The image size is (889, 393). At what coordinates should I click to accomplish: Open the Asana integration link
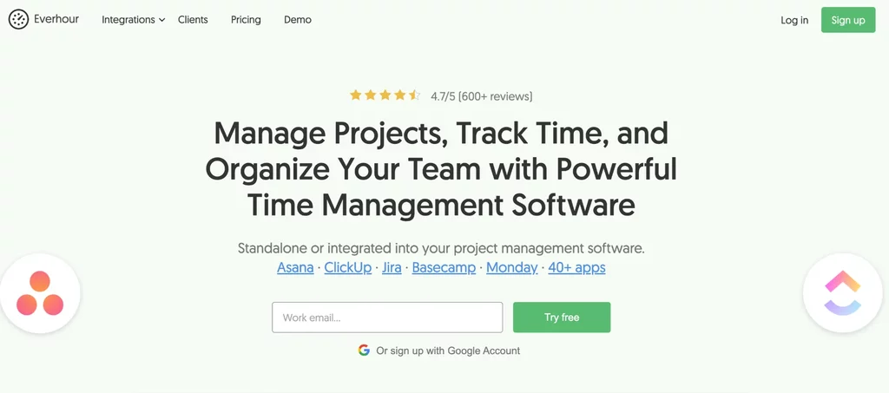point(295,267)
